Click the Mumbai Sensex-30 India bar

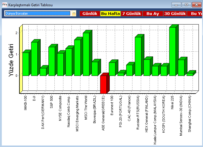click(181, 68)
